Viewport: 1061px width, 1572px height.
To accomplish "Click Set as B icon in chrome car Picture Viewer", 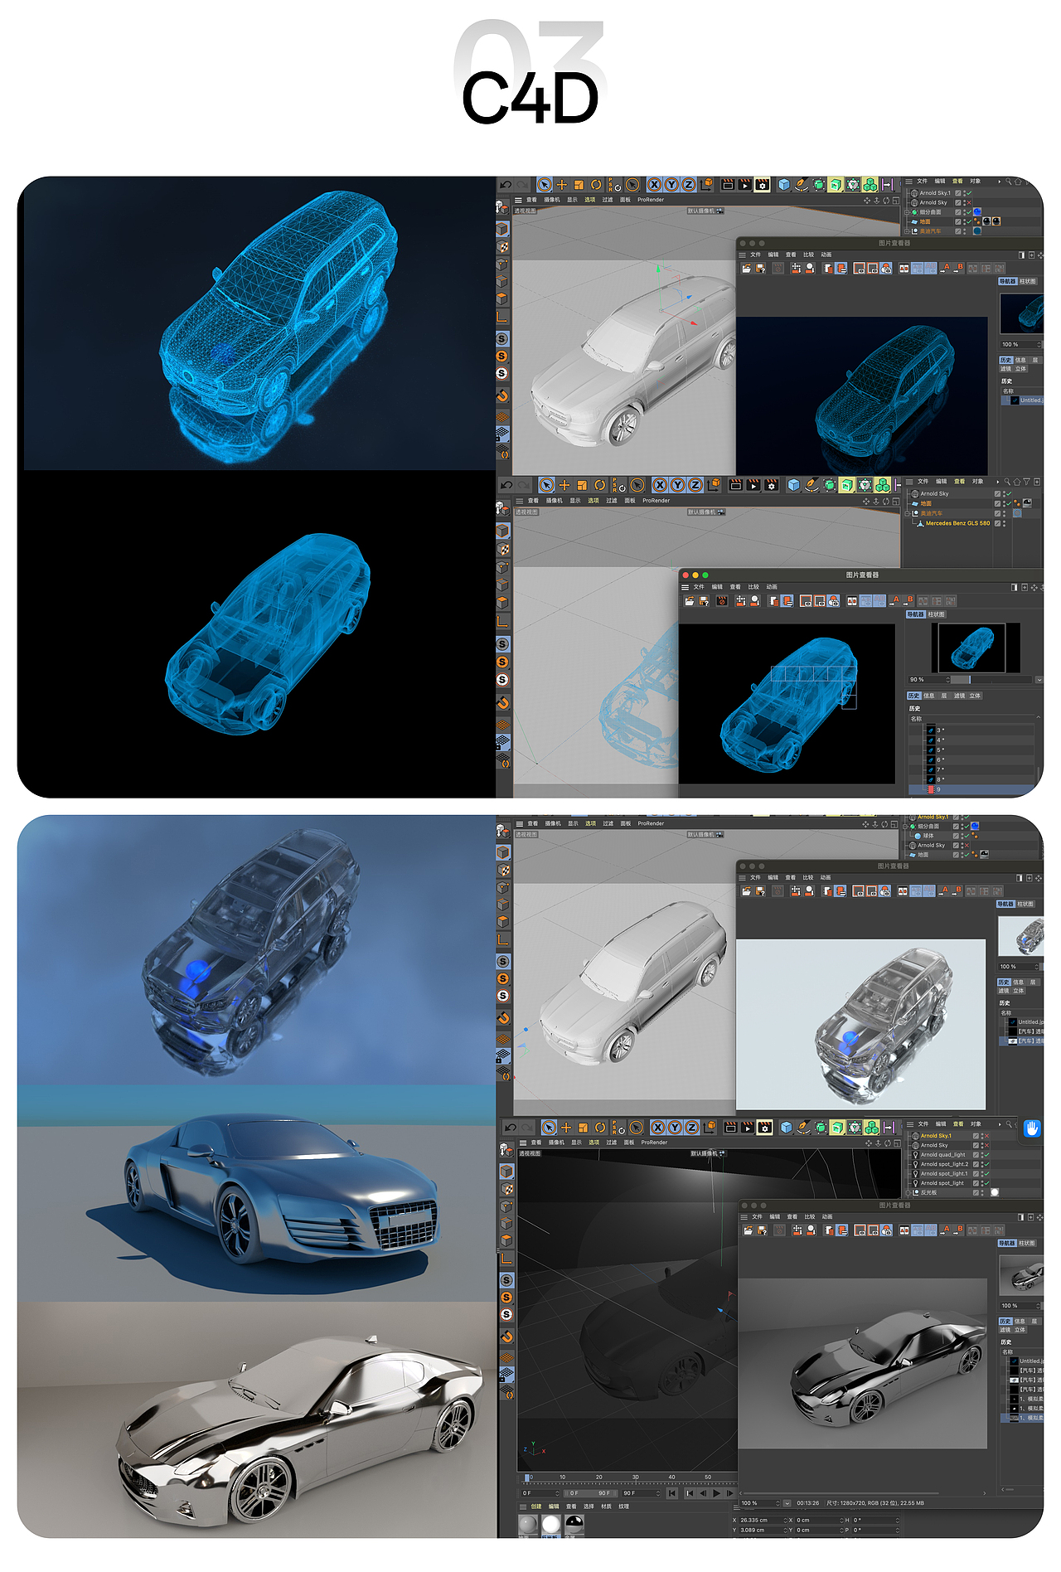I will [x=959, y=1230].
